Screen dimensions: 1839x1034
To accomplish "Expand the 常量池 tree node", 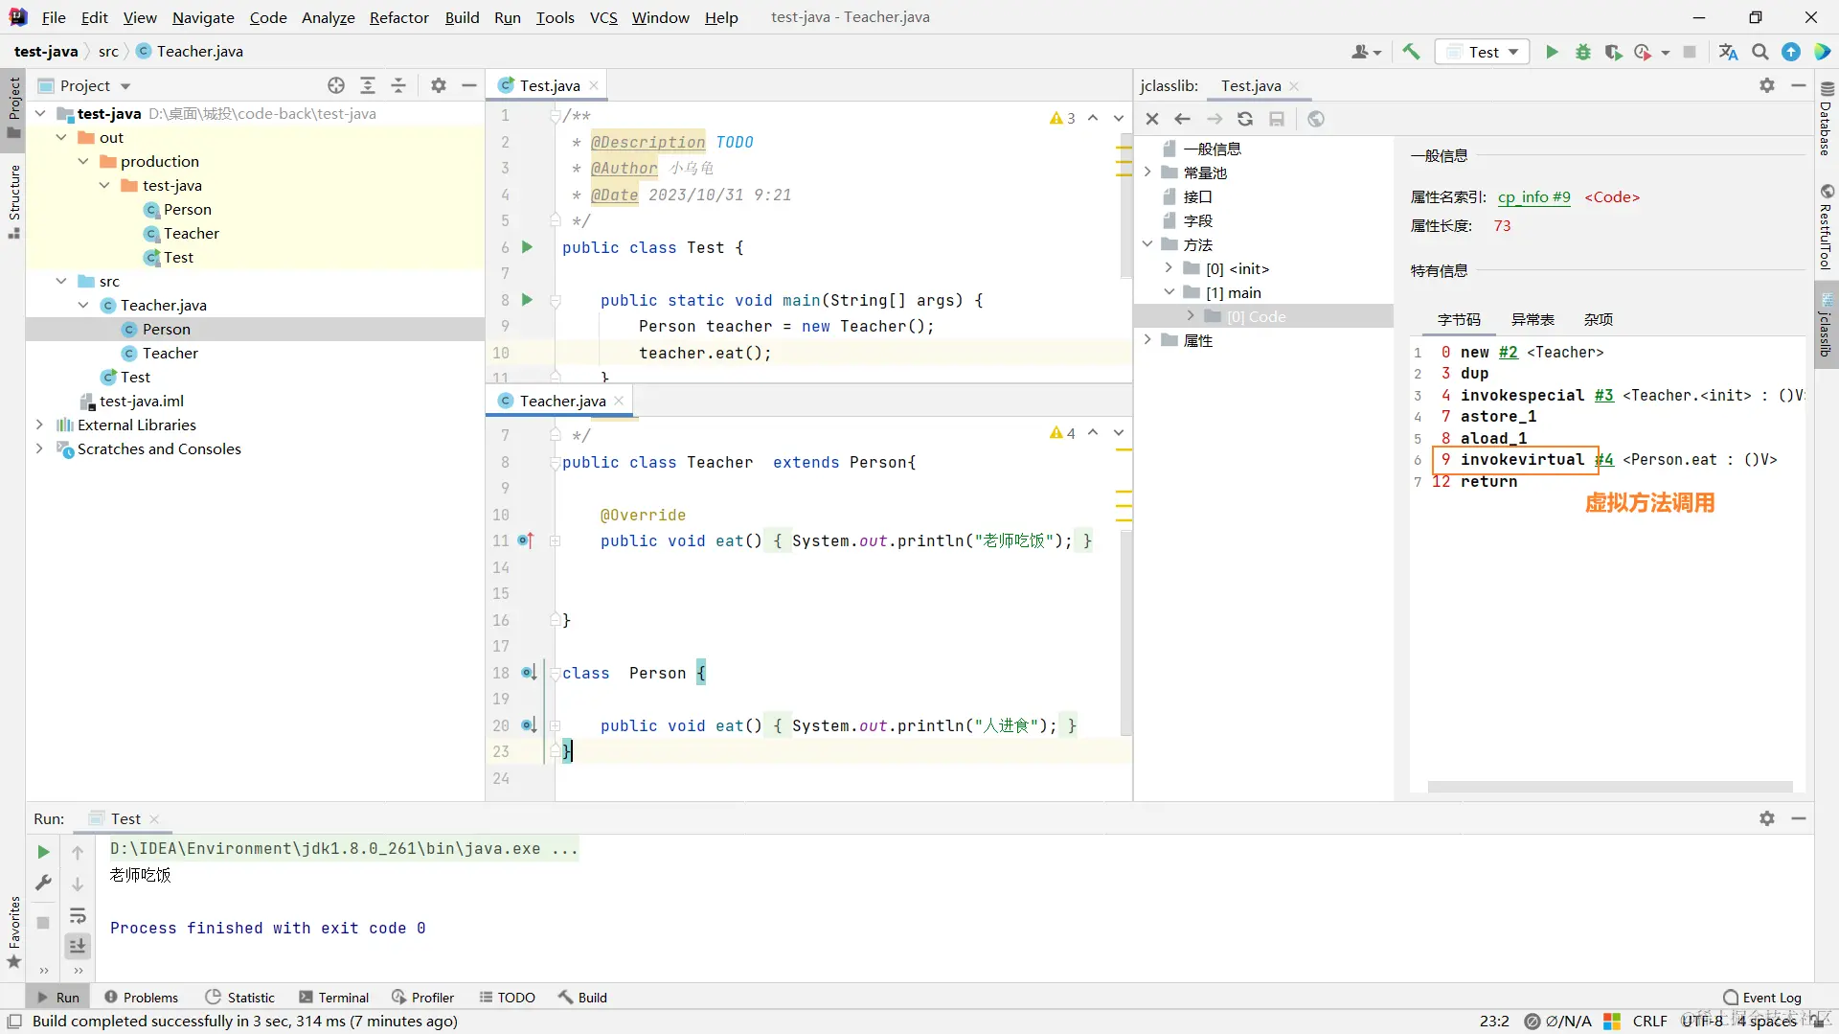I will [1147, 172].
